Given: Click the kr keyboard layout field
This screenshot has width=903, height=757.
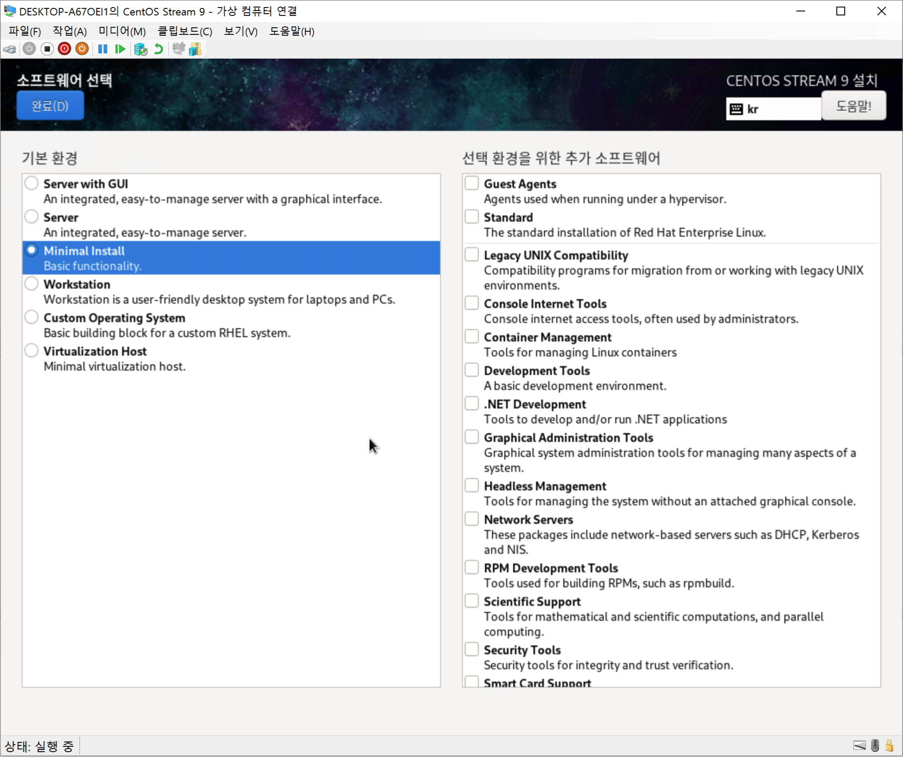Looking at the screenshot, I should click(773, 109).
